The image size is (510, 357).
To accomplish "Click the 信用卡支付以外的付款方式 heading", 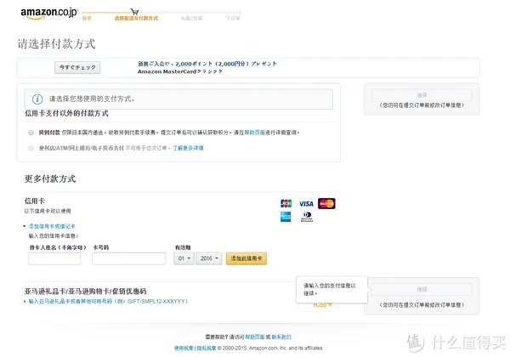I will point(66,113).
